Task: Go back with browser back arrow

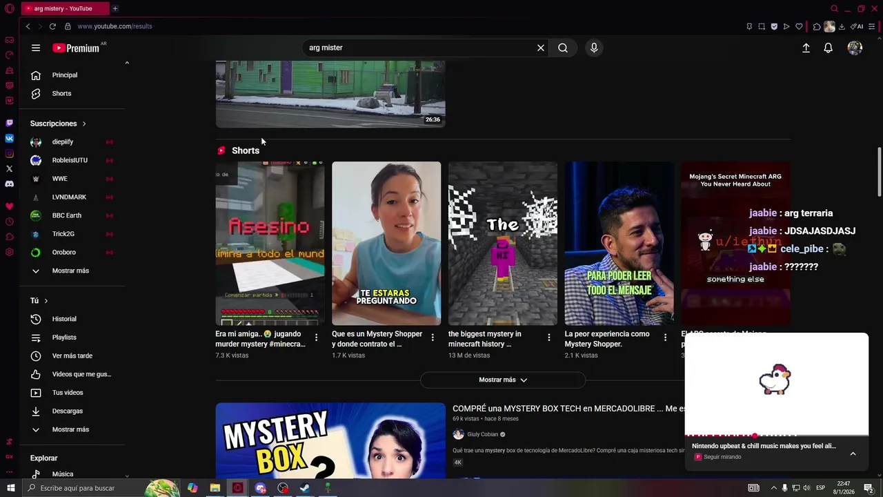Action: click(28, 26)
